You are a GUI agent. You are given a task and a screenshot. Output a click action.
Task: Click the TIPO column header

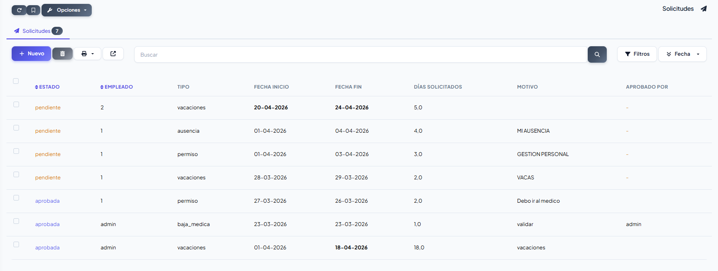tap(183, 87)
